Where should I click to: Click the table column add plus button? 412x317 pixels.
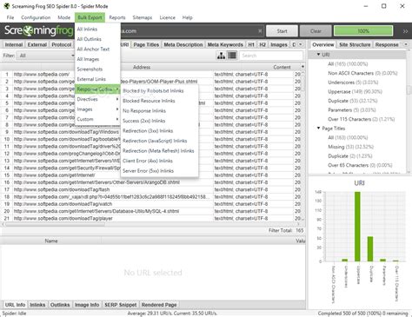tap(302, 67)
